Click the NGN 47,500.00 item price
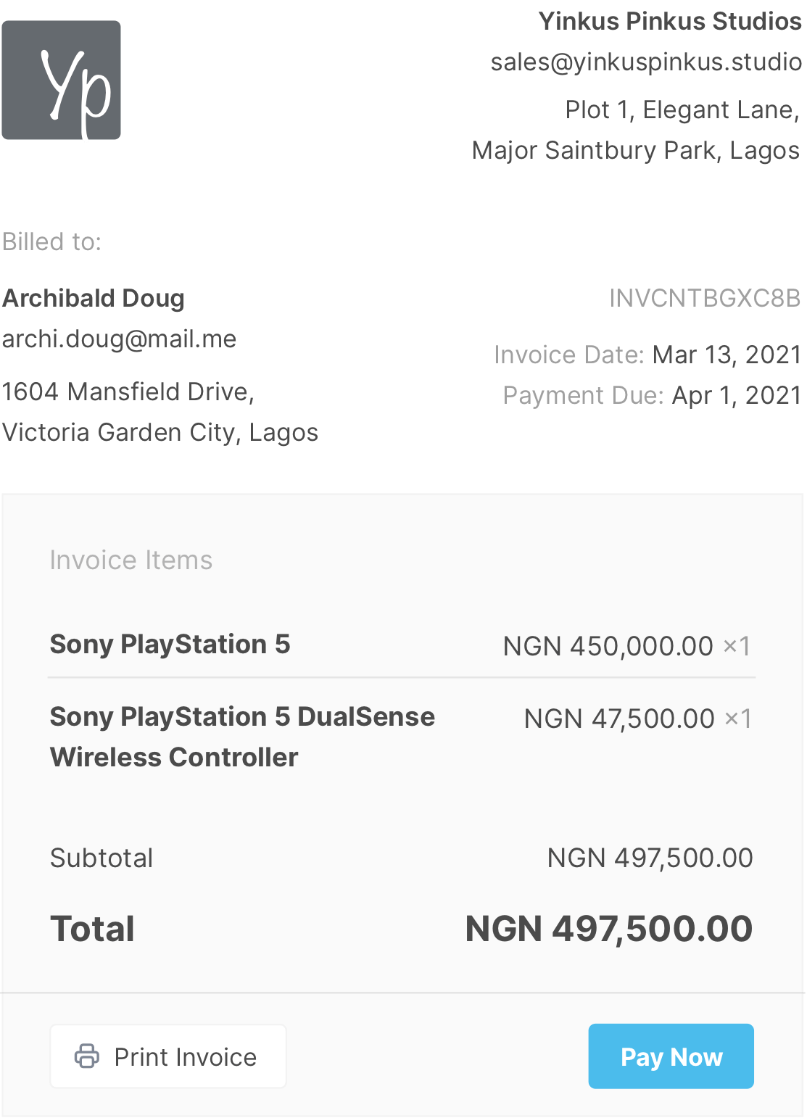The image size is (807, 1118). click(x=618, y=719)
